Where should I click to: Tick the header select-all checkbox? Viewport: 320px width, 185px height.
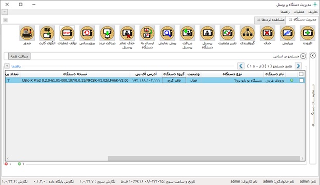301,74
